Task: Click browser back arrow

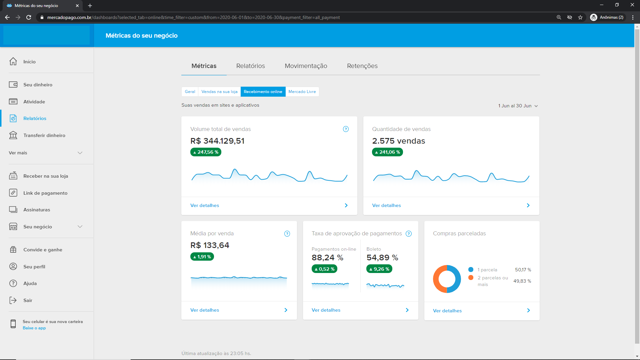Action: tap(7, 17)
